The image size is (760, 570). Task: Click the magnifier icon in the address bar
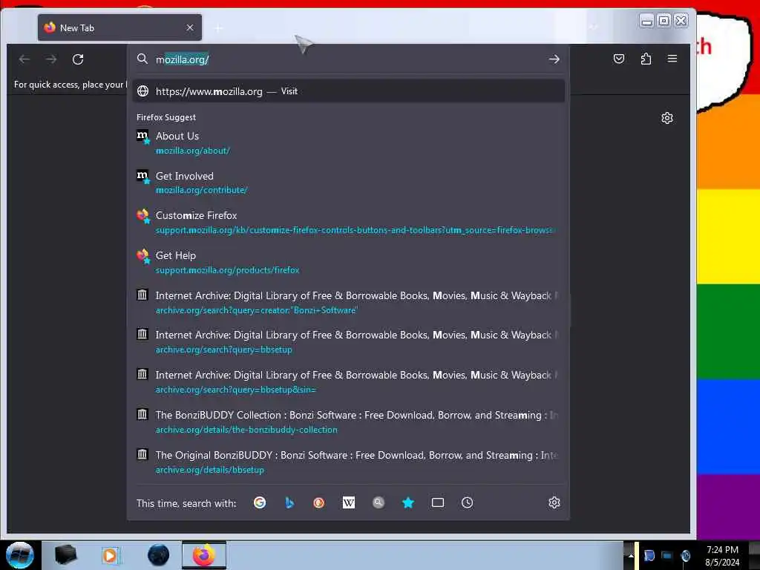tap(142, 59)
